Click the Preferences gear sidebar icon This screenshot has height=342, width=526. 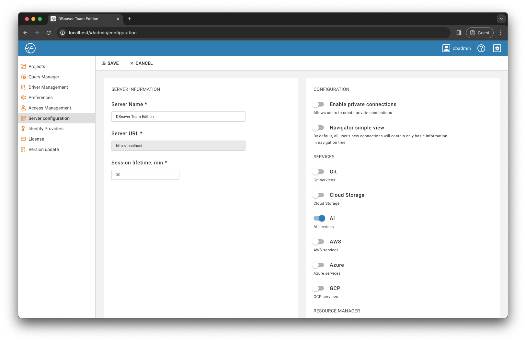(23, 97)
